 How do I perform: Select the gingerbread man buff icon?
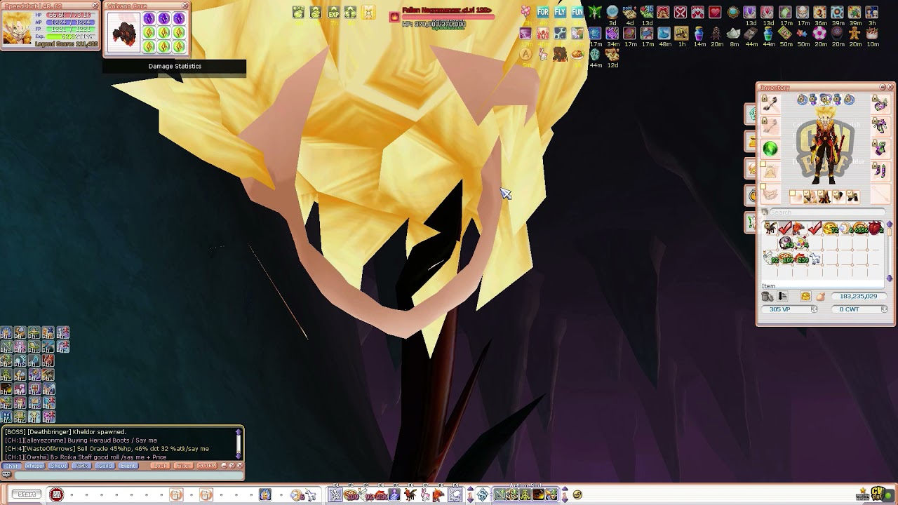(855, 33)
